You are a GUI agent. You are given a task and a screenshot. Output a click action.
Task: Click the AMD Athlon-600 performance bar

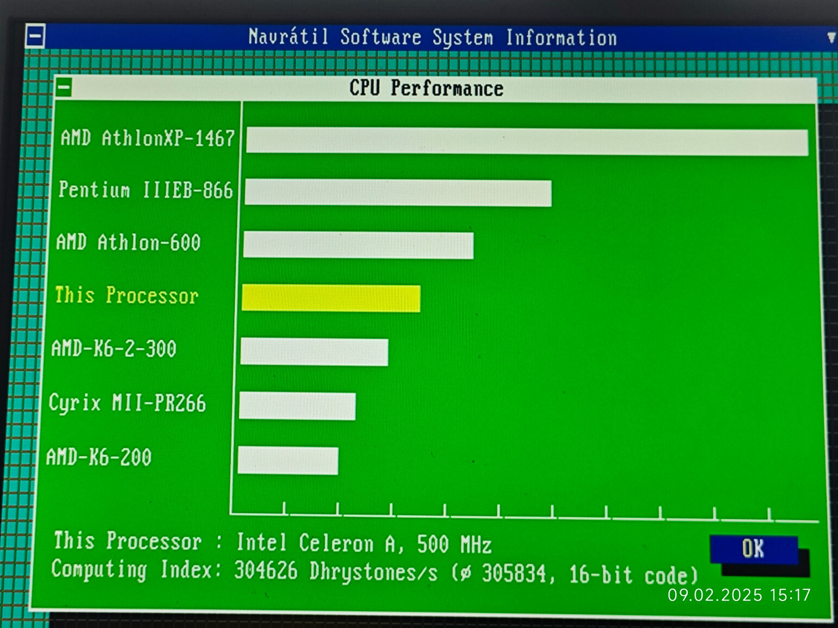click(x=358, y=245)
